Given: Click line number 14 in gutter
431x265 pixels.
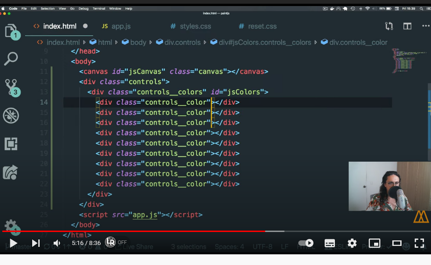Looking at the screenshot, I should 44,102.
